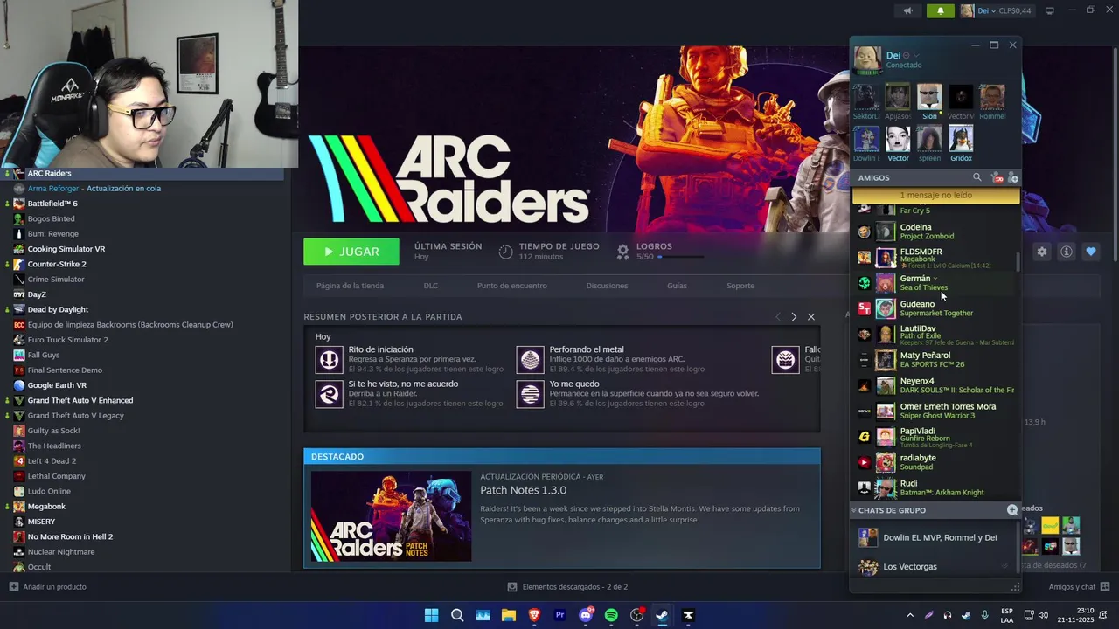The image size is (1119, 629).
Task: Open downloads status Elementos descargados
Action: point(567,587)
